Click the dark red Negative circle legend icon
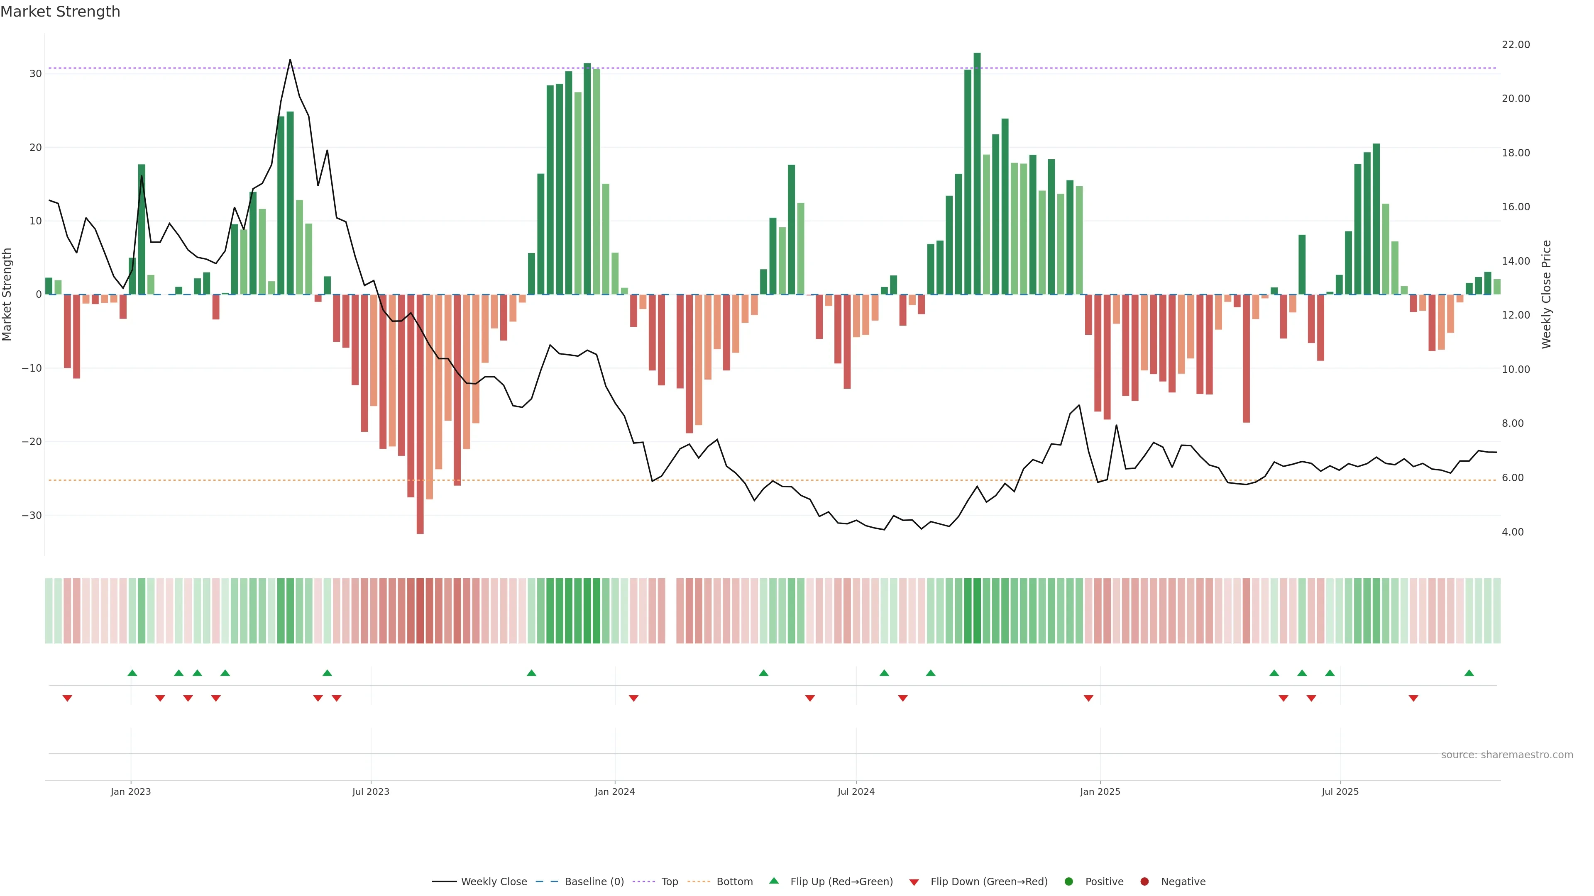Image resolution: width=1594 pixels, height=896 pixels. click(1144, 882)
